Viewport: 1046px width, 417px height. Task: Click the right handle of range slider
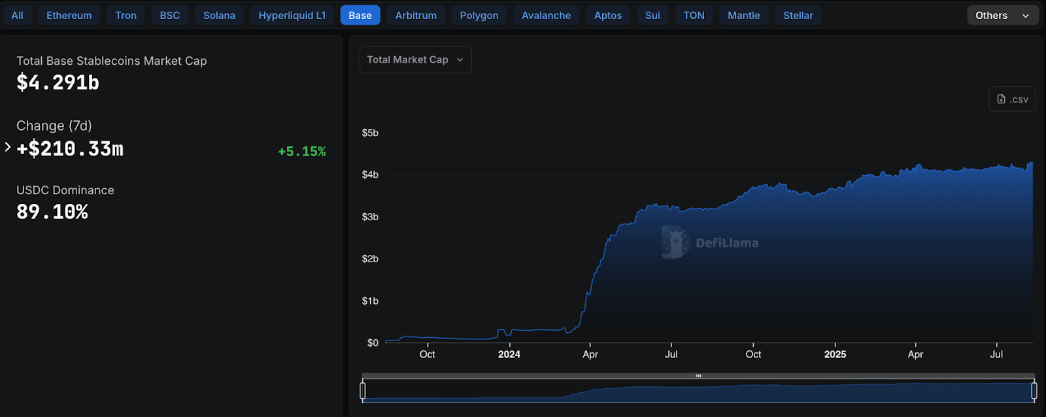coord(1034,391)
